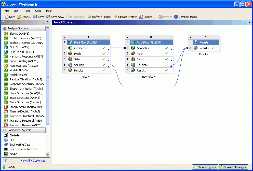The height and width of the screenshot is (171, 253).
Task: Click the Geometry cell icon in system A
Action: pyautogui.click(x=70, y=48)
